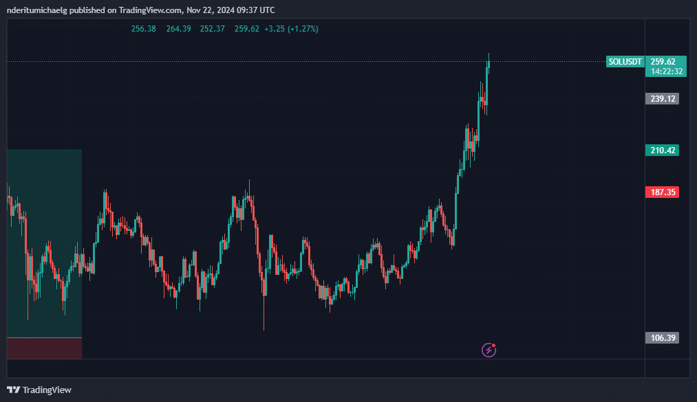
Task: Select the red stop-loss zone of the position
Action: [x=45, y=348]
